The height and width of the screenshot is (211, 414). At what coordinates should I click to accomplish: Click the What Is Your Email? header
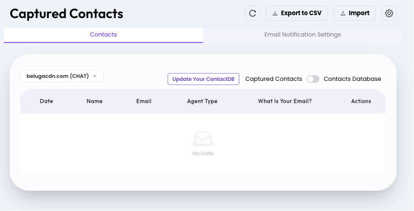pos(285,101)
